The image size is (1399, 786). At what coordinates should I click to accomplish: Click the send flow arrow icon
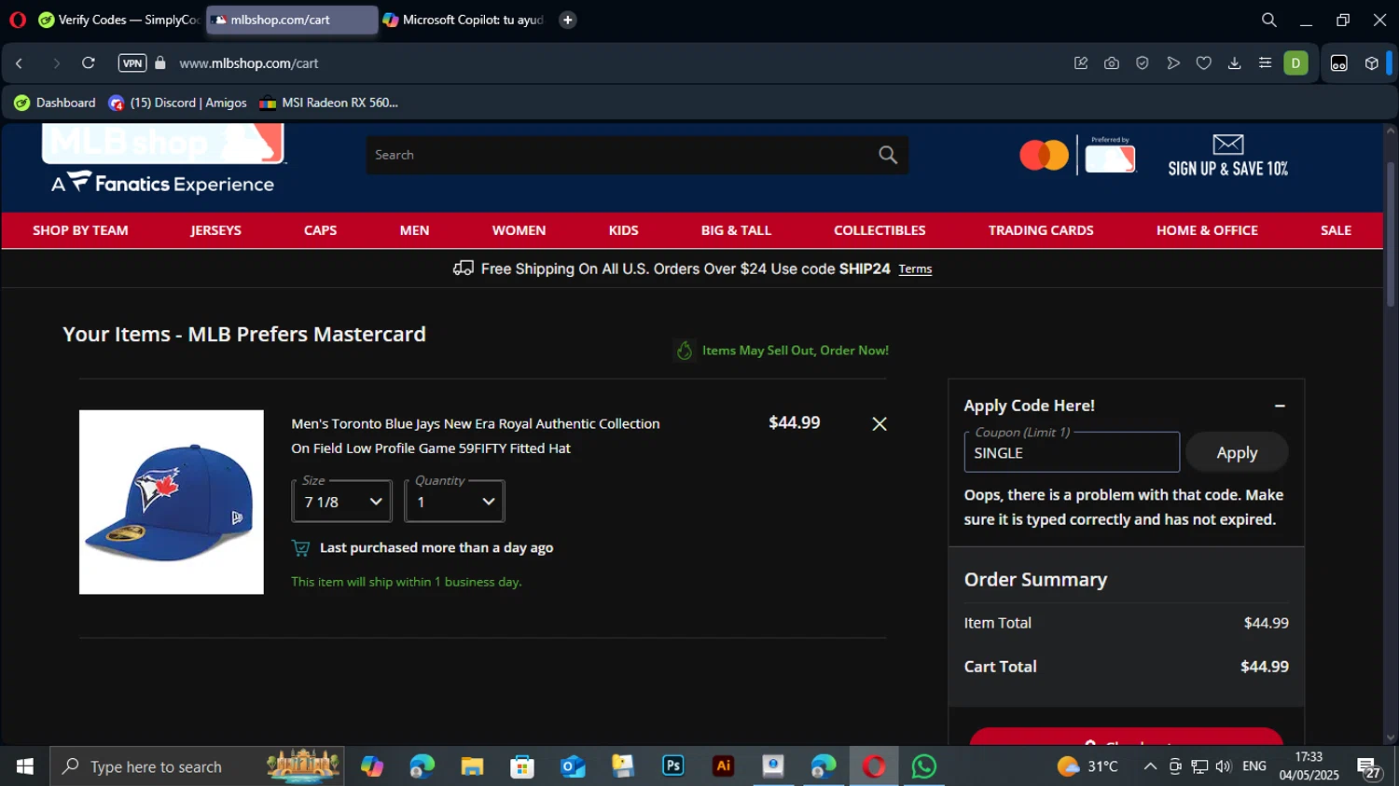1173,63
